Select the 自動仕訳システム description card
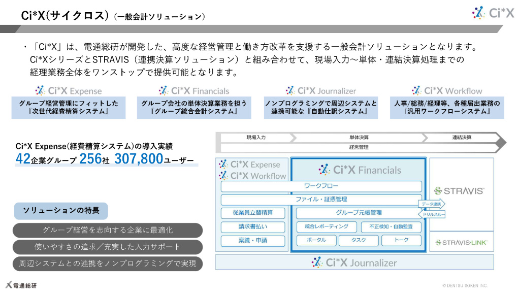This screenshot has width=518, height=294. [321, 107]
